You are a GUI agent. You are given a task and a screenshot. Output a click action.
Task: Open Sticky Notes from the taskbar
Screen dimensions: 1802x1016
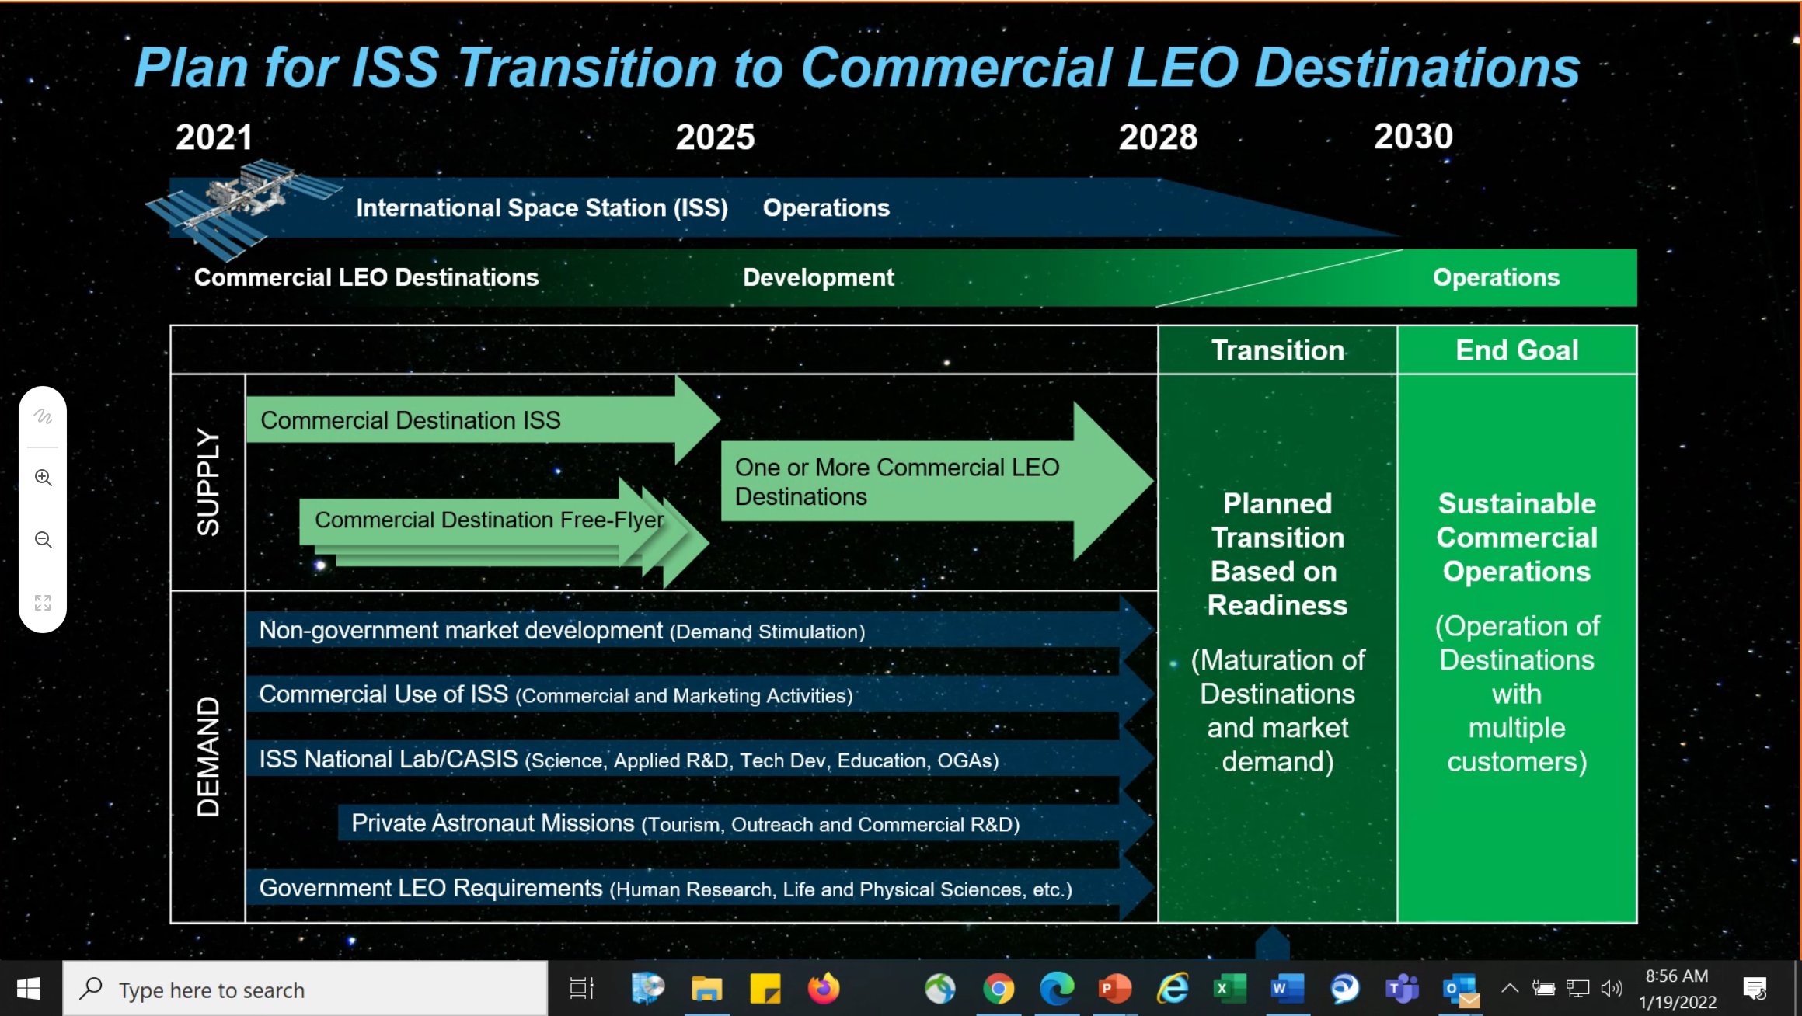pos(765,989)
